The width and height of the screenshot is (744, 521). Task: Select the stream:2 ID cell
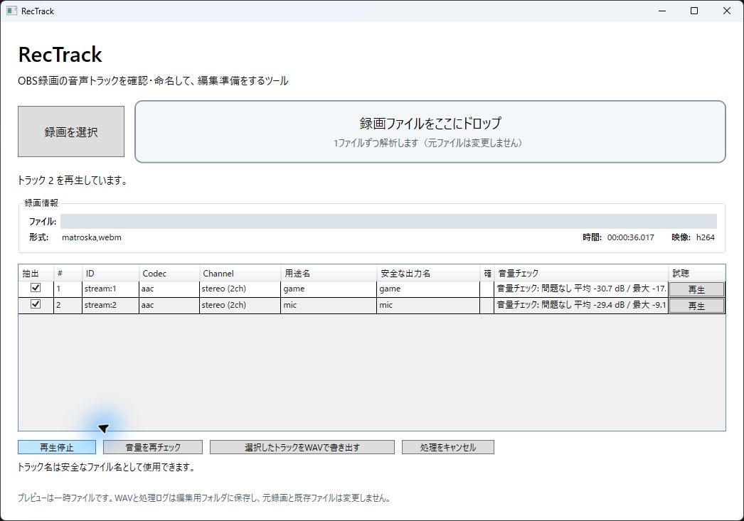pyautogui.click(x=110, y=306)
